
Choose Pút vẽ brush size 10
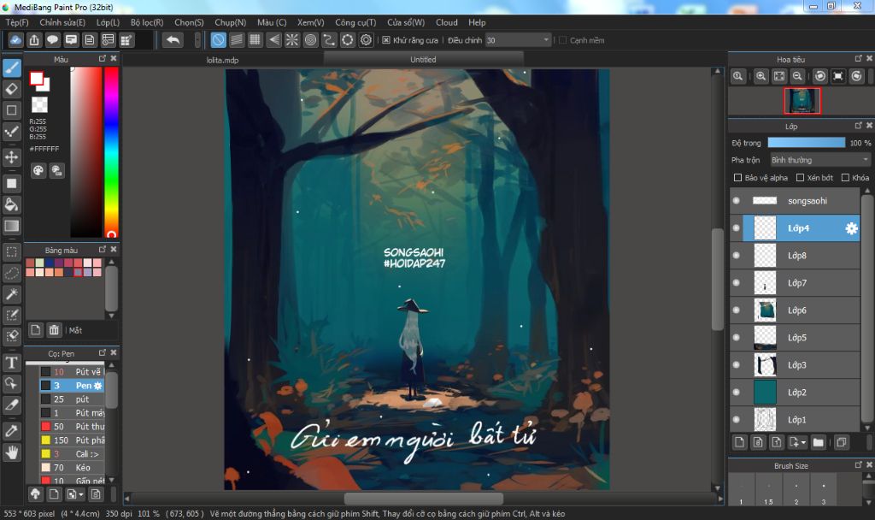(72, 371)
